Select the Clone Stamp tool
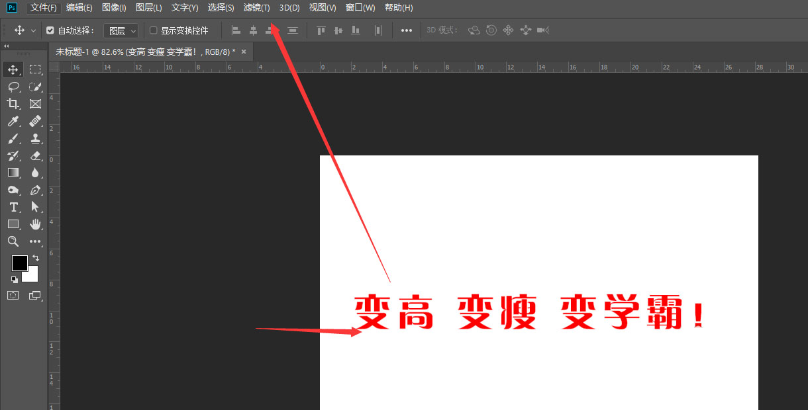 [x=36, y=138]
